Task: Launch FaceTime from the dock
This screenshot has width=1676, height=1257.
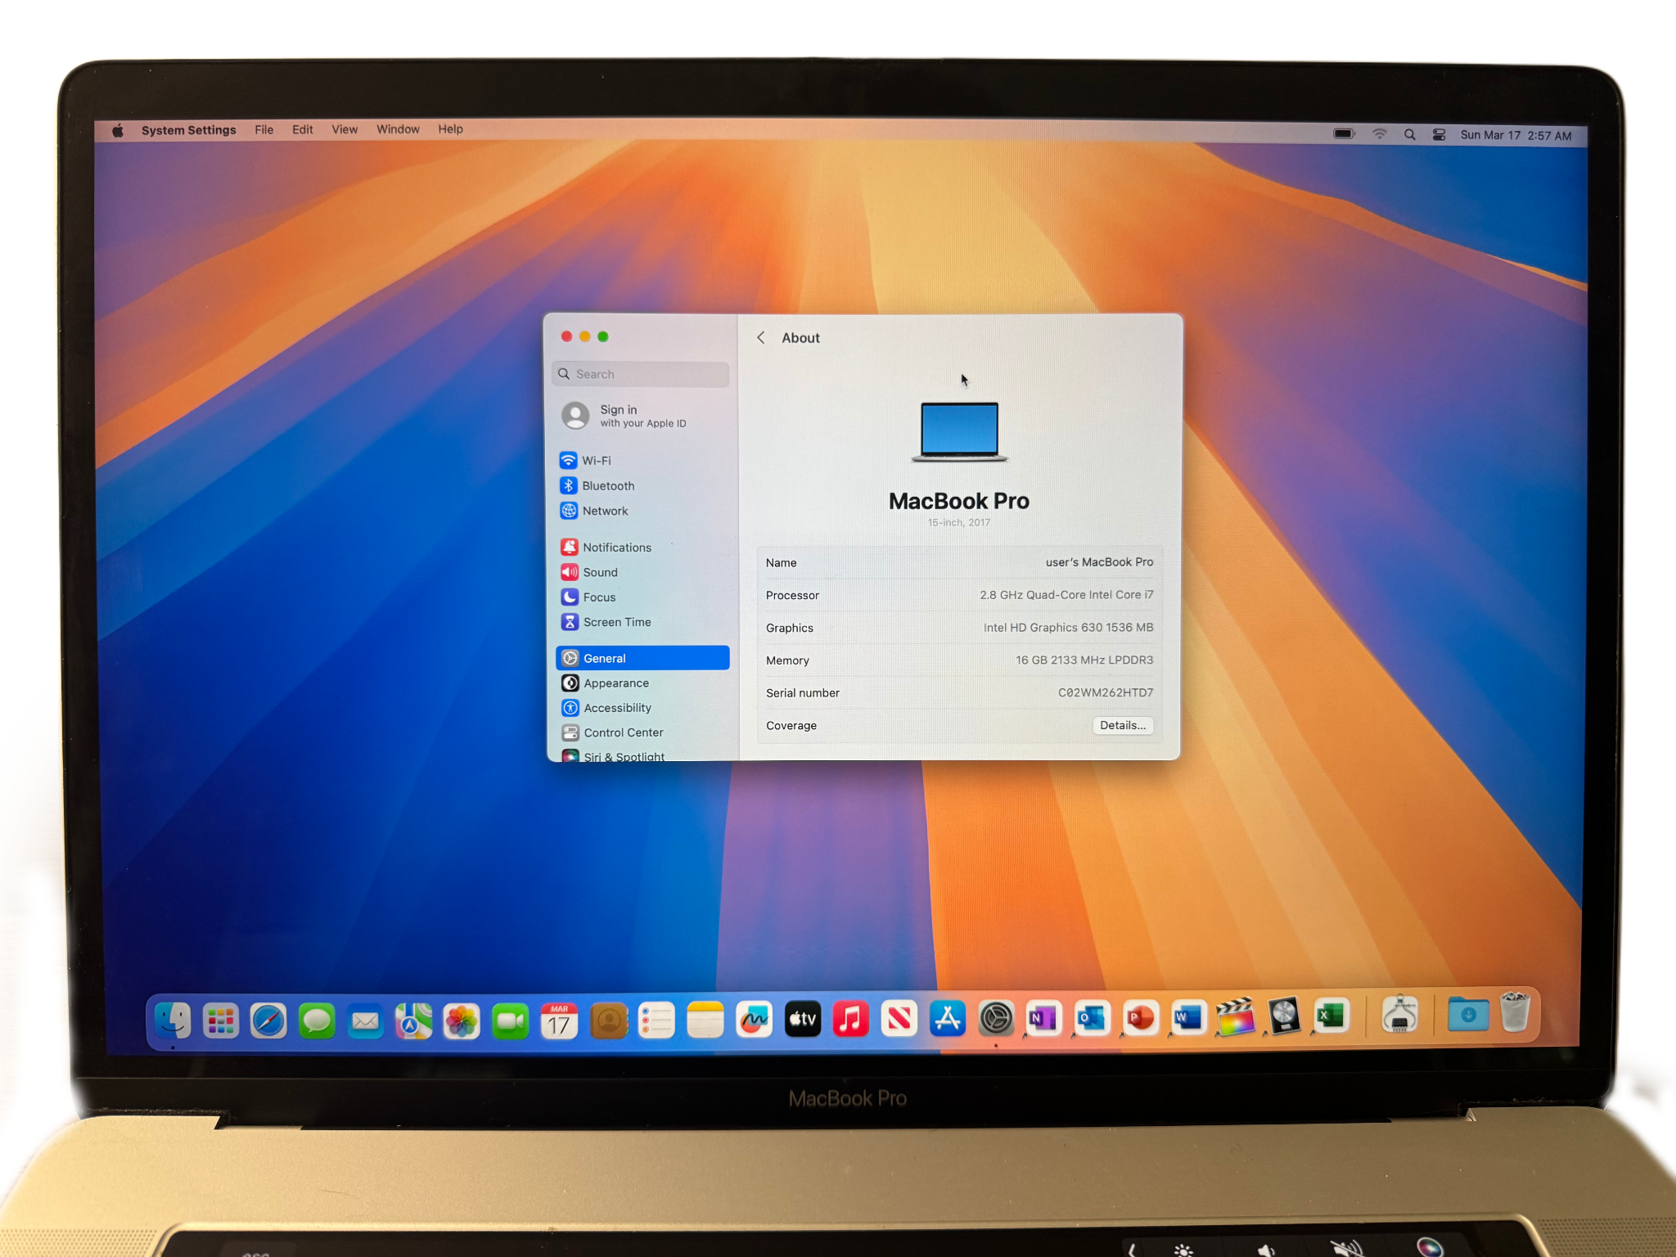Action: tap(511, 1020)
